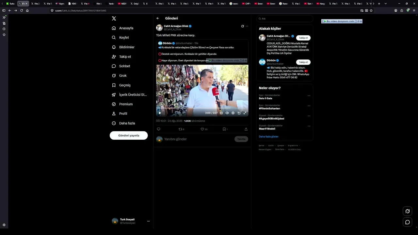The width and height of the screenshot is (418, 235).
Task: Open the #FileninSultanları trend
Action: (269, 108)
